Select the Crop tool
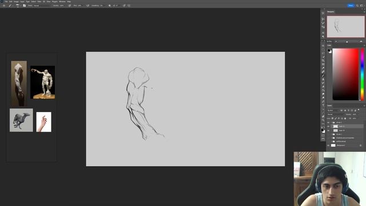 [x=323, y=61]
